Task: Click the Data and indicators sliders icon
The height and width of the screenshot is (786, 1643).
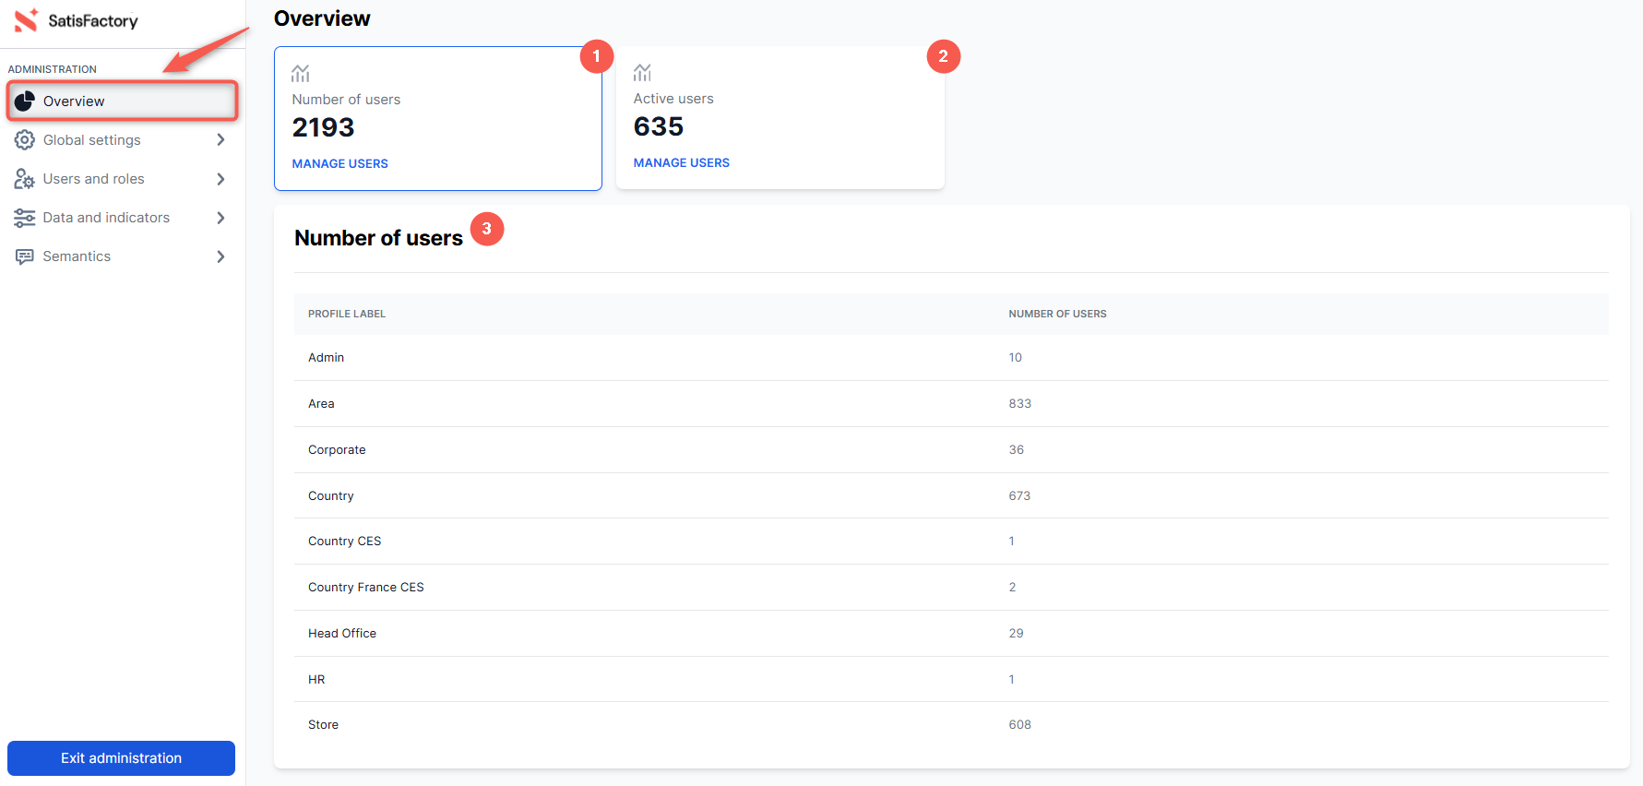Action: coord(25,218)
